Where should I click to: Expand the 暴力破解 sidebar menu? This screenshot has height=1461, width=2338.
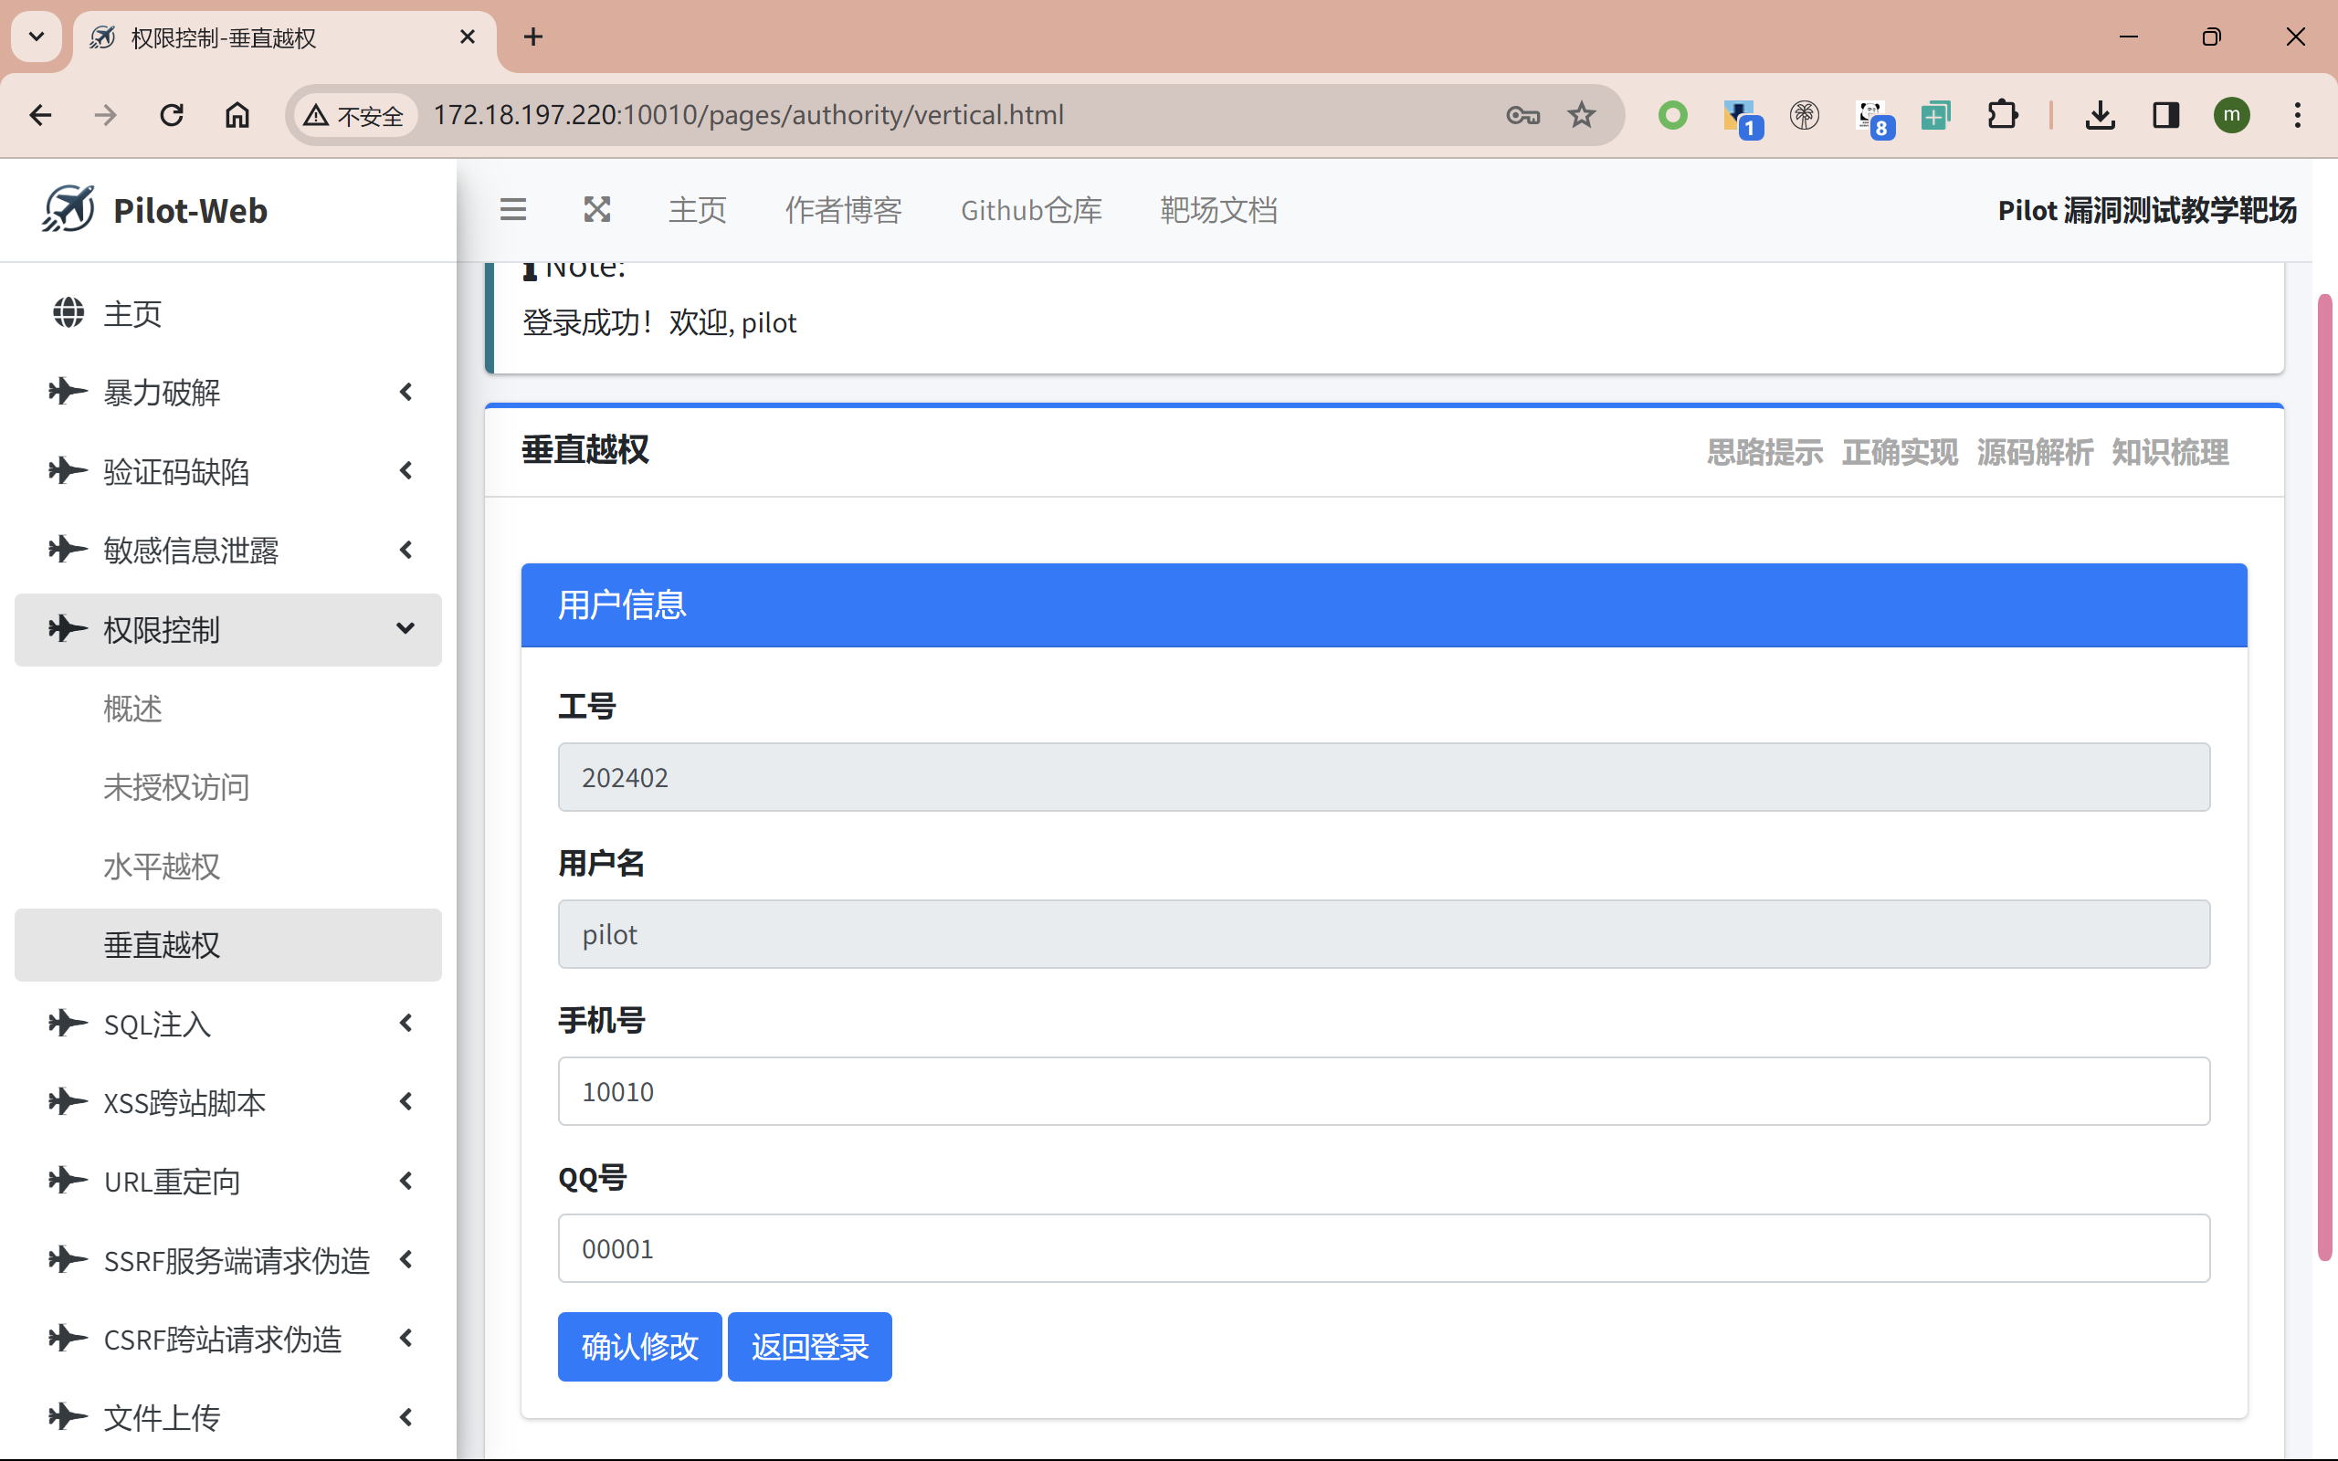[x=228, y=393]
